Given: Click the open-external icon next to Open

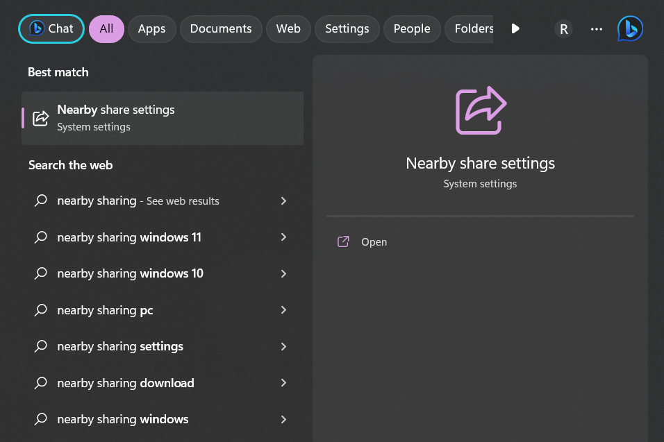Looking at the screenshot, I should (343, 241).
